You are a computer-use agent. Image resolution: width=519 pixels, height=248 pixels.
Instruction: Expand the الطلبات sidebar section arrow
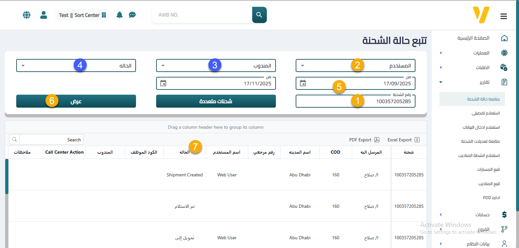click(441, 67)
